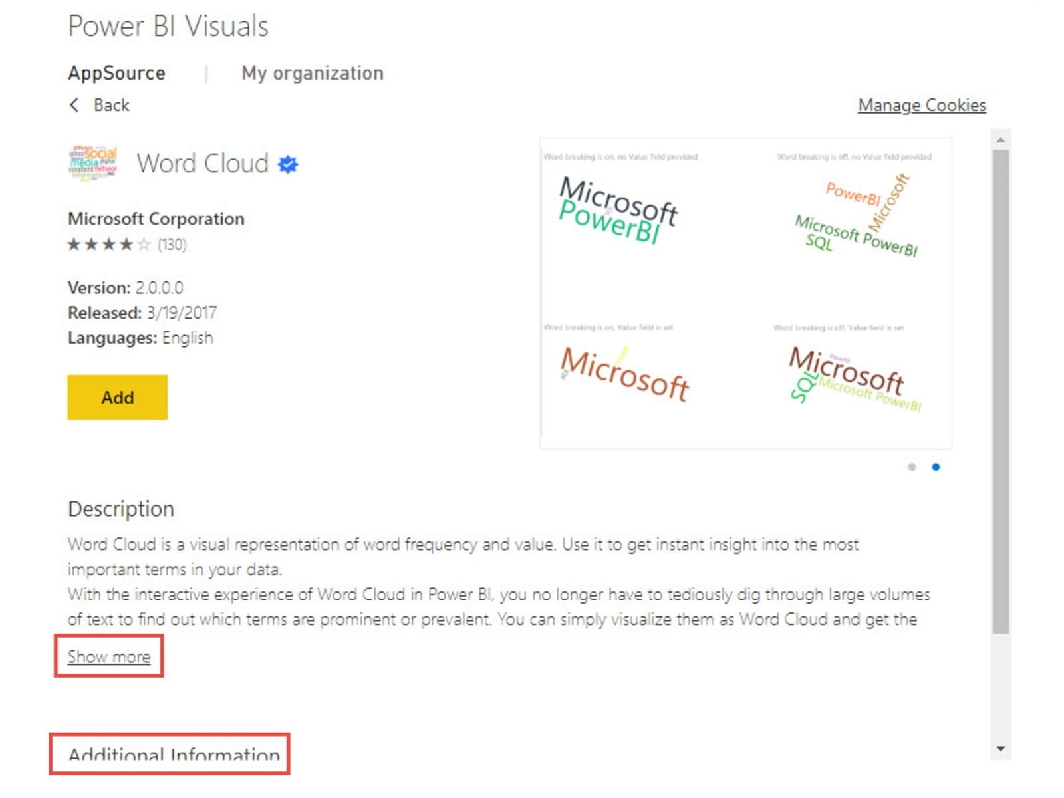
Task: Click the Microsoft Corporation publisher name
Action: click(156, 219)
